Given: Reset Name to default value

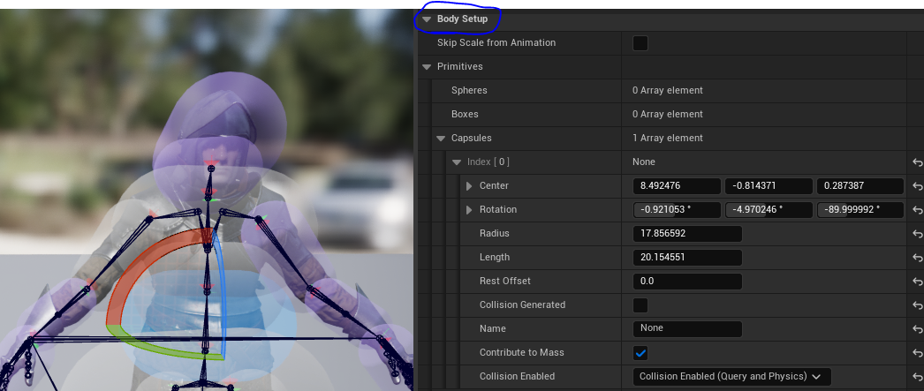Looking at the screenshot, I should click(917, 329).
